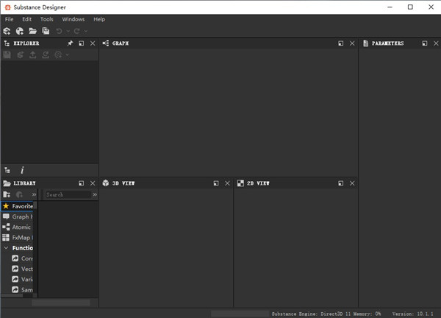Select the Atomic category in Library
This screenshot has height=318, width=441.
[x=21, y=227]
